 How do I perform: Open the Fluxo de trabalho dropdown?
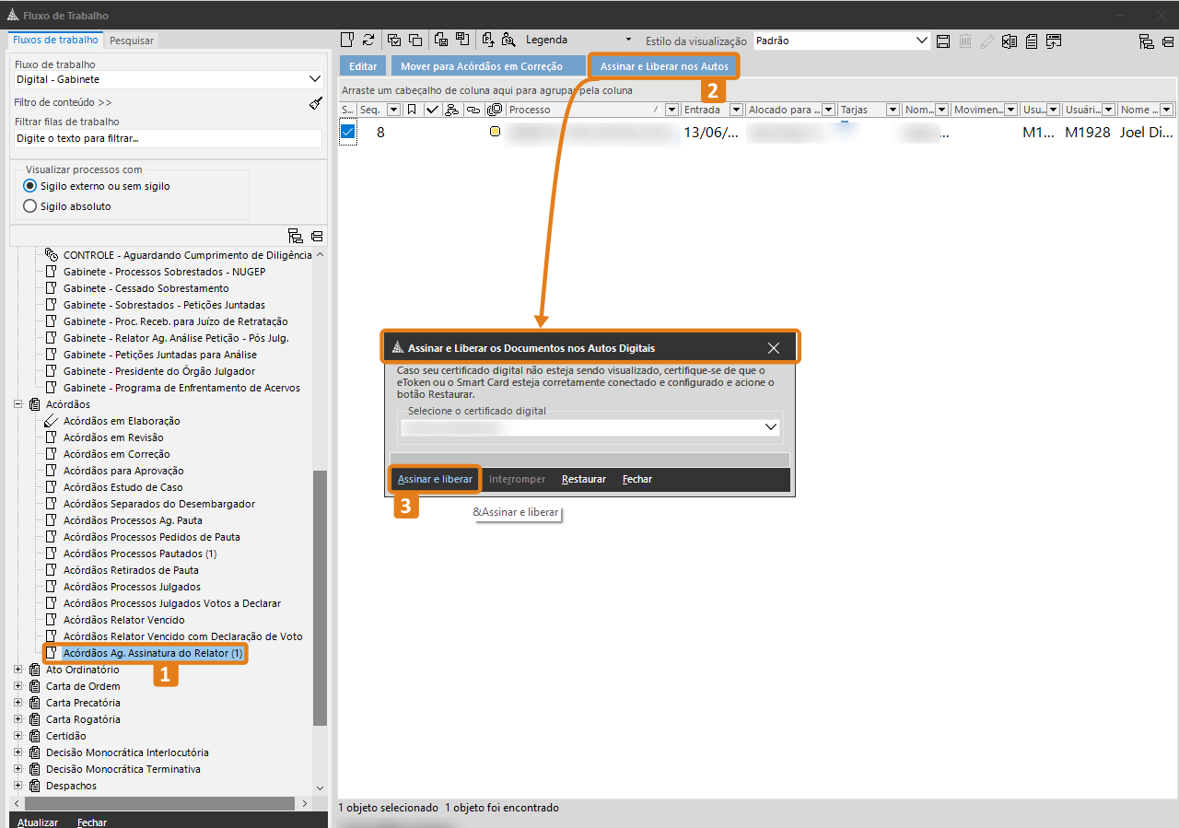pos(316,80)
